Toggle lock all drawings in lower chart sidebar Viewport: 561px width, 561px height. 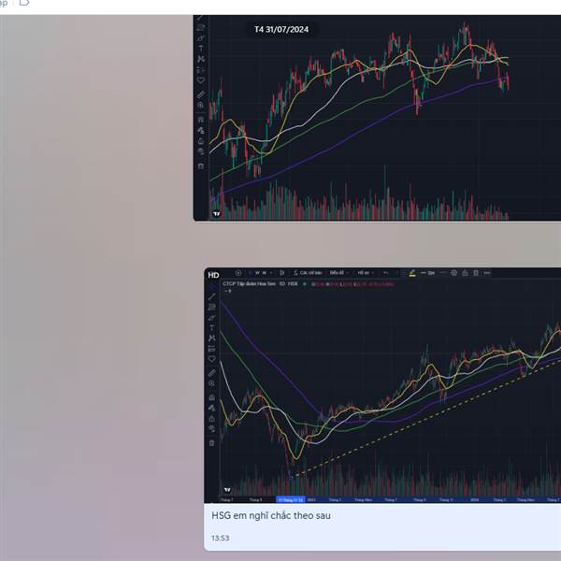tap(212, 419)
